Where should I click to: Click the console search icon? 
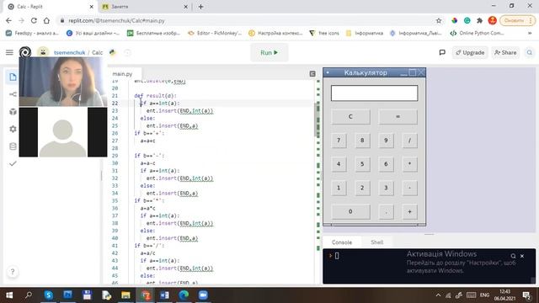coord(513,256)
